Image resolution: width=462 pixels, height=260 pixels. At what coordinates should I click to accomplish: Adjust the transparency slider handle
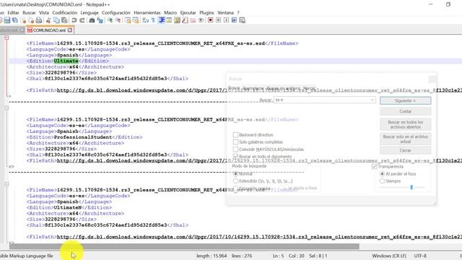point(411,187)
